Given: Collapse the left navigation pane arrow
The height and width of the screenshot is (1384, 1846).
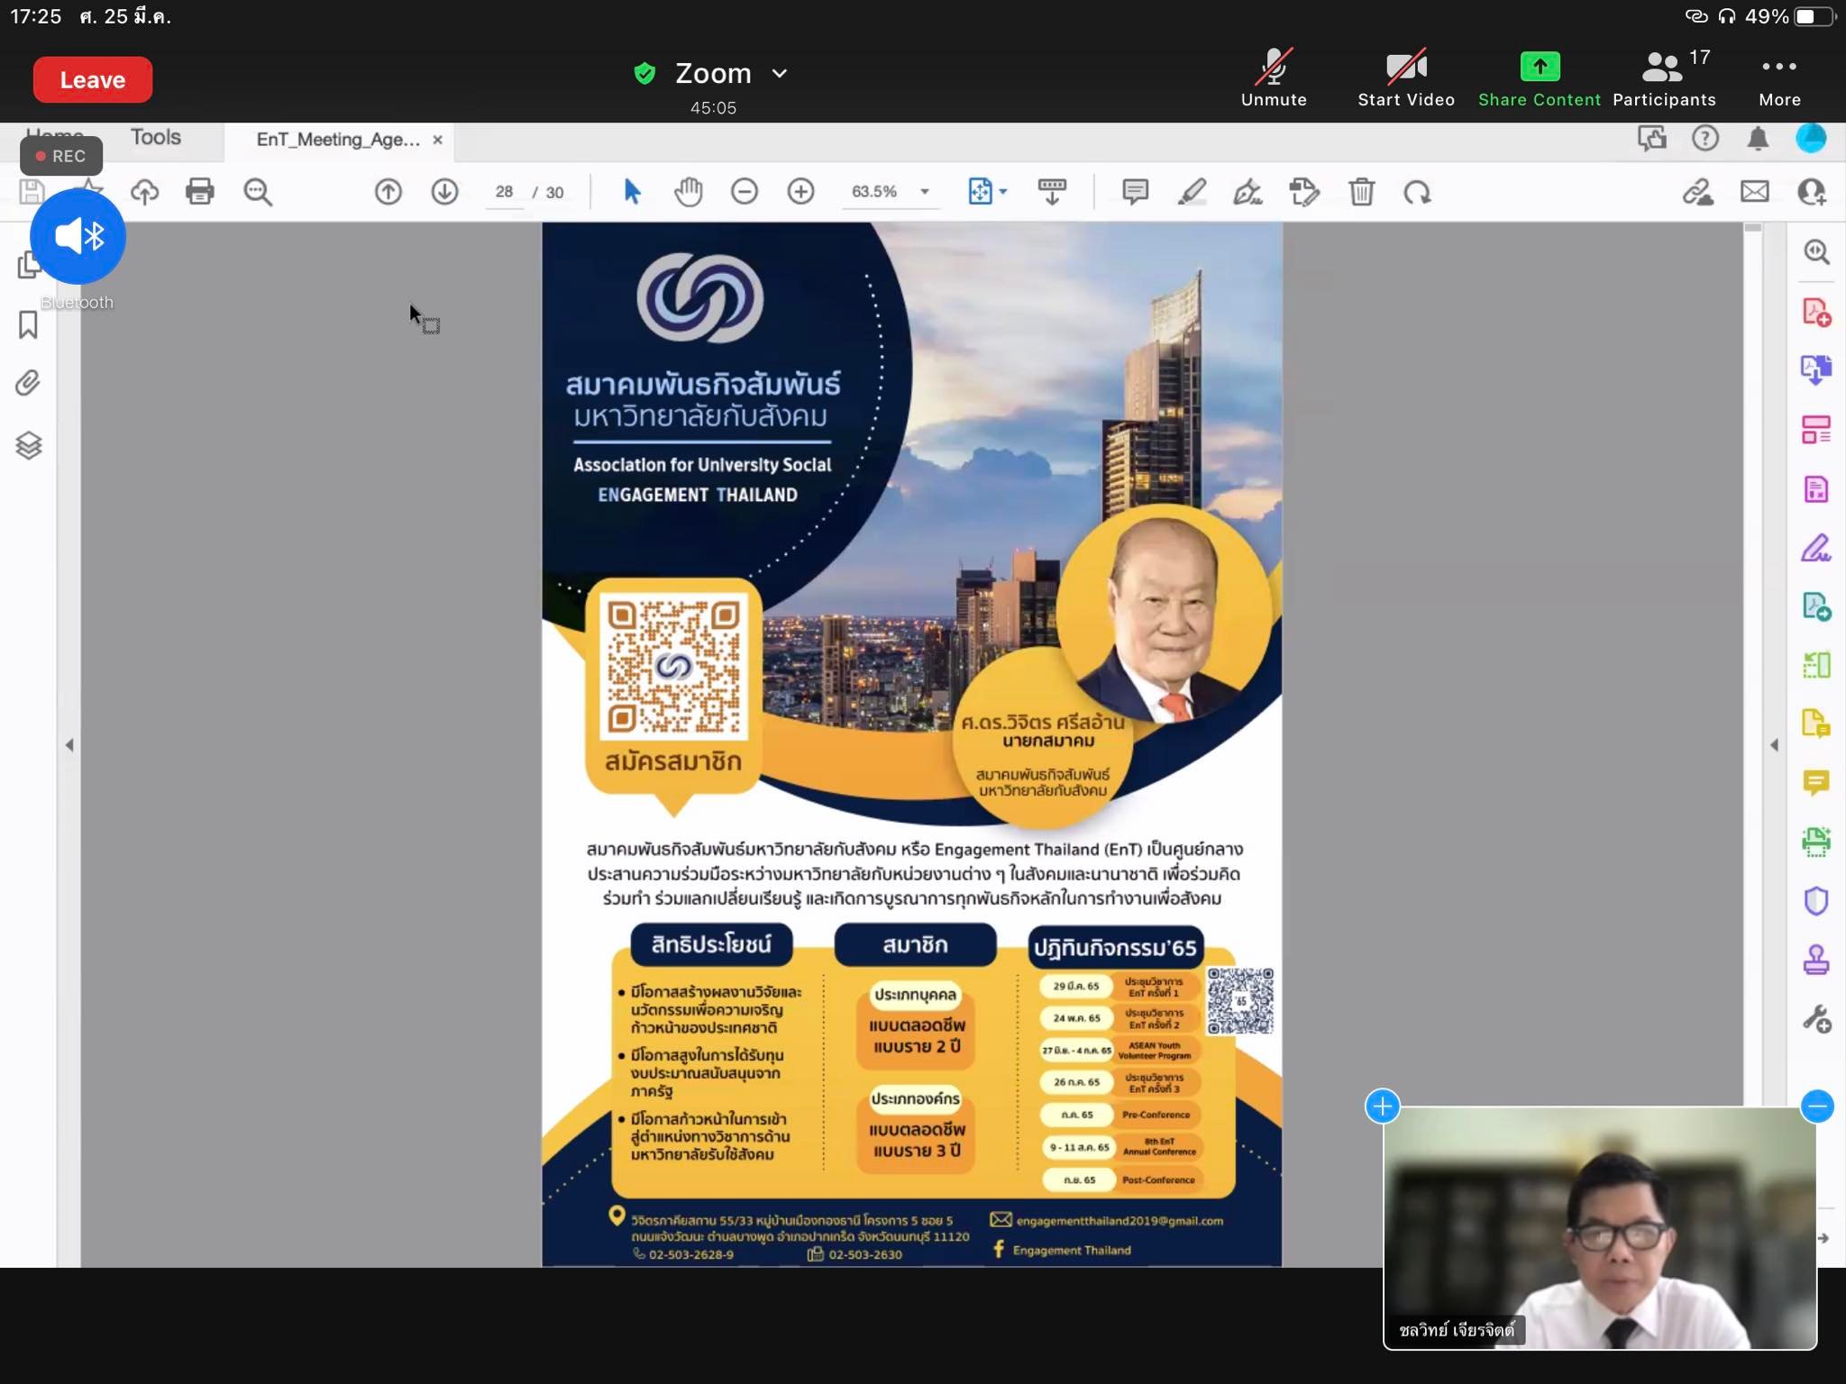Looking at the screenshot, I should [69, 745].
